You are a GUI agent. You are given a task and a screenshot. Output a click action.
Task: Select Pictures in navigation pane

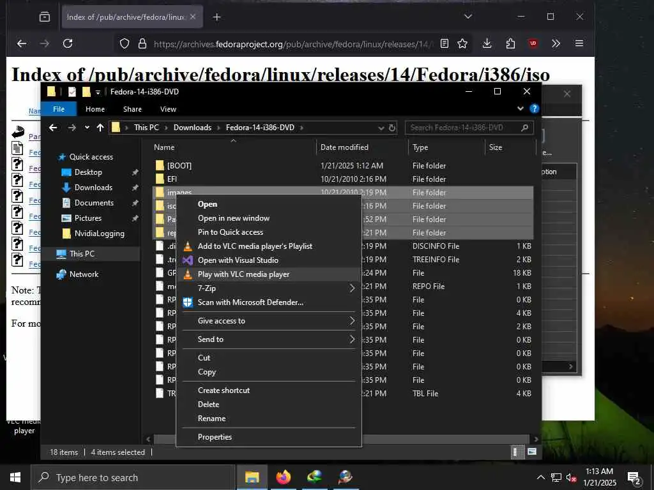[87, 218]
